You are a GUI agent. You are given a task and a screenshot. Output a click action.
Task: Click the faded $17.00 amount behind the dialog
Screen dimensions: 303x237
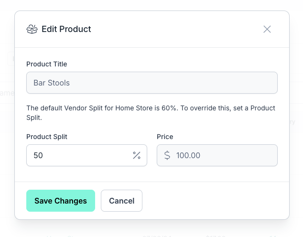click(x=216, y=236)
